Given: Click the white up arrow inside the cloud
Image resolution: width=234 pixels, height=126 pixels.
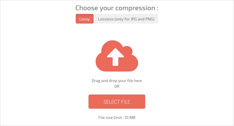Looking at the screenshot, I should click(x=115, y=56).
